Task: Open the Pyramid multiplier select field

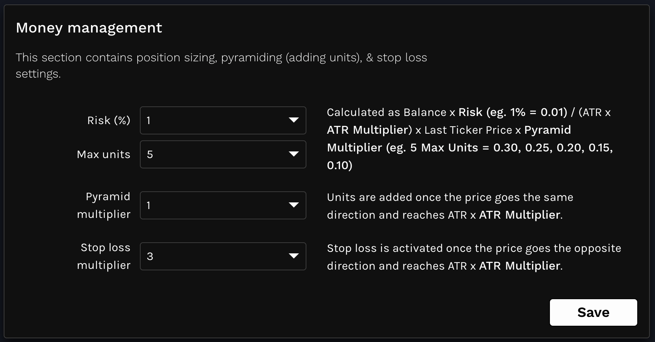Action: tap(223, 205)
